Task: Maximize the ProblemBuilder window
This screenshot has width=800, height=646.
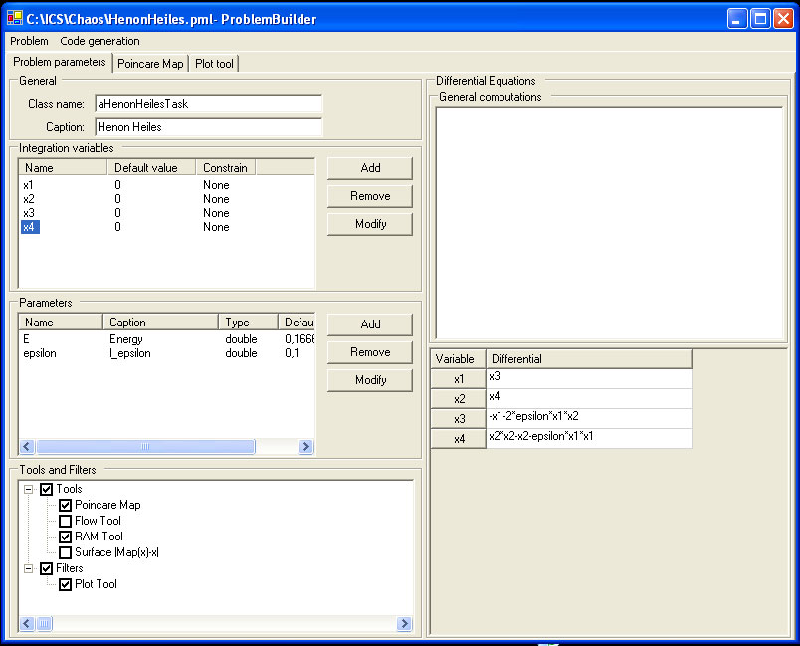Action: coord(760,19)
